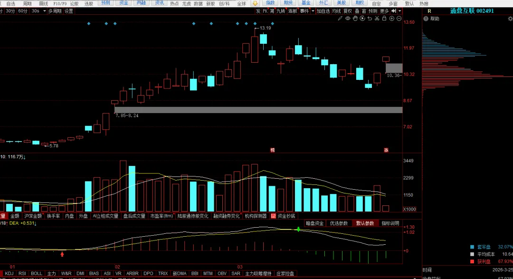Open 更多 more options
The height and width of the screenshot is (279, 513).
pos(384,11)
